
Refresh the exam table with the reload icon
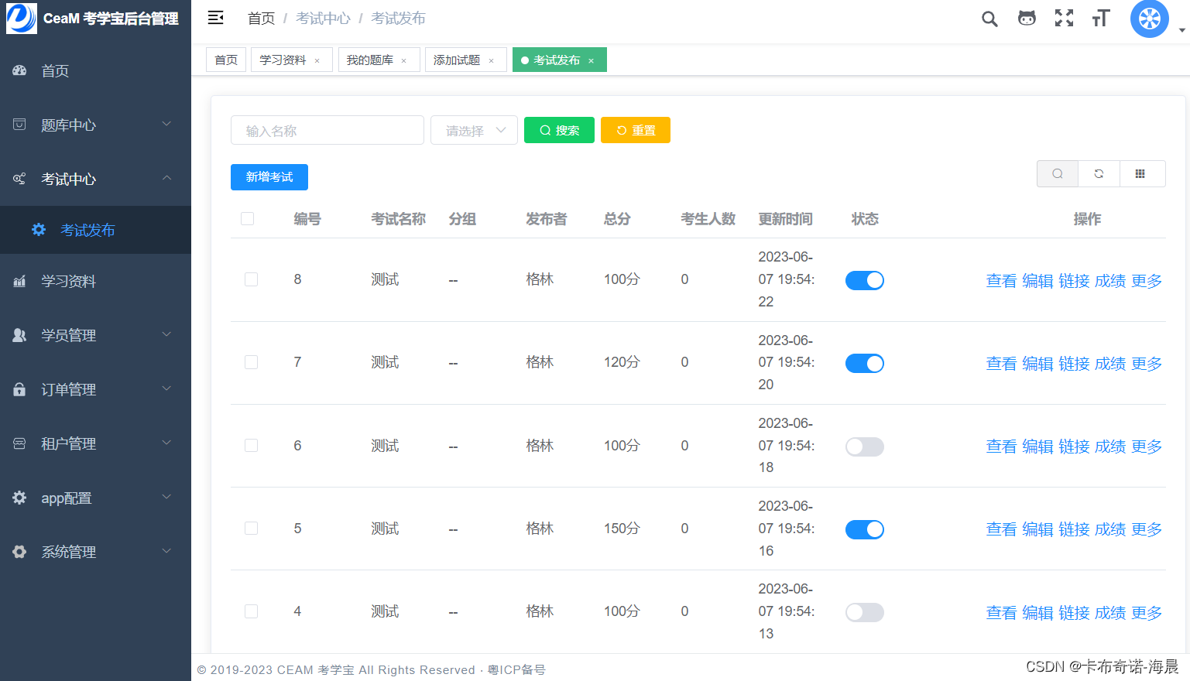pyautogui.click(x=1099, y=173)
